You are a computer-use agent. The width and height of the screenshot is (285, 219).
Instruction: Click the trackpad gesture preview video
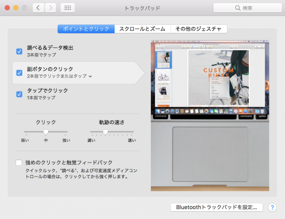pyautogui.click(x=210, y=115)
